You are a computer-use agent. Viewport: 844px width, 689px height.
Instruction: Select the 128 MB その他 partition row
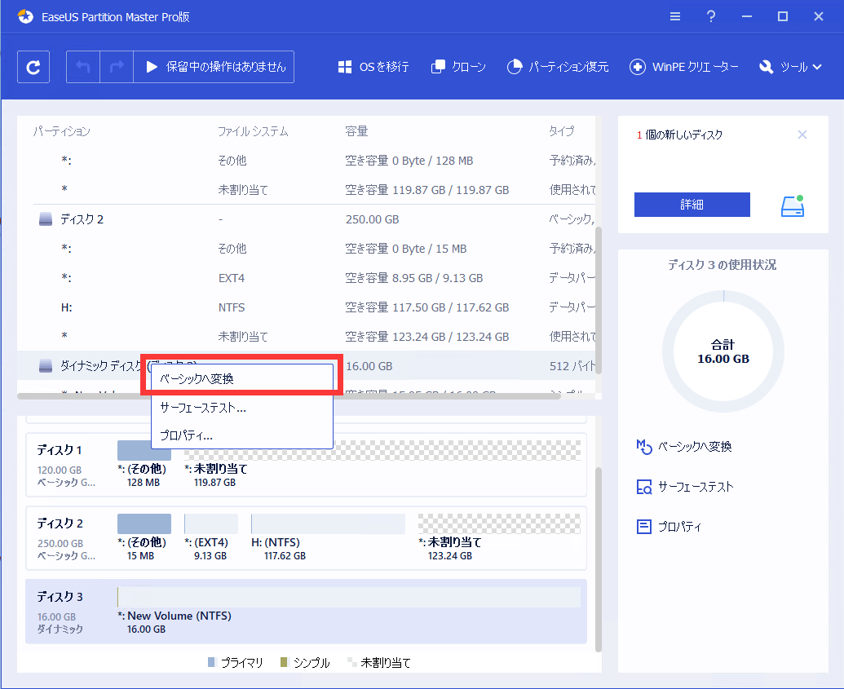click(x=307, y=161)
